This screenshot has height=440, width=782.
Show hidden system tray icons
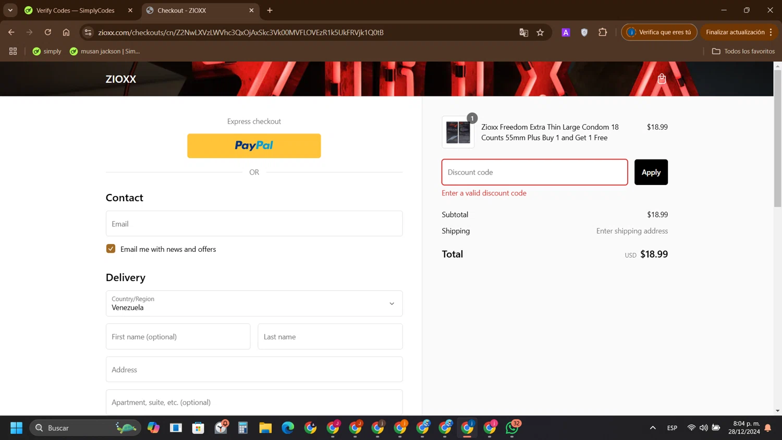coord(653,428)
